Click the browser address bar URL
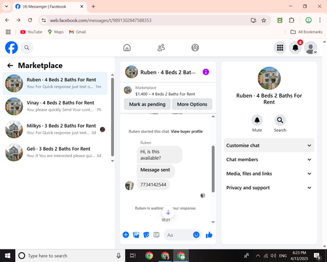 (x=101, y=20)
